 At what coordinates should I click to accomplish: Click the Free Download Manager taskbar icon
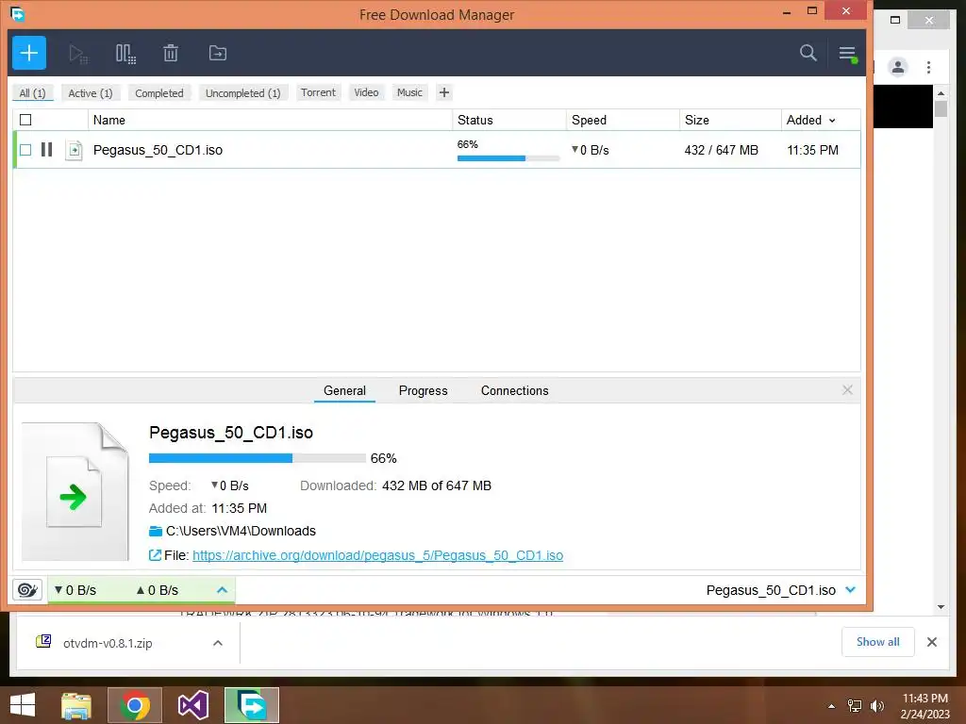[x=251, y=705]
